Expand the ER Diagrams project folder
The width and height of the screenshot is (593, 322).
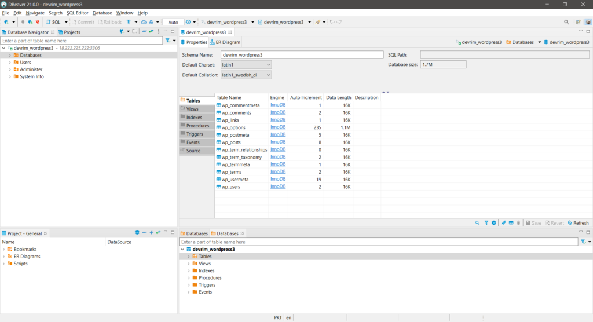coord(4,257)
